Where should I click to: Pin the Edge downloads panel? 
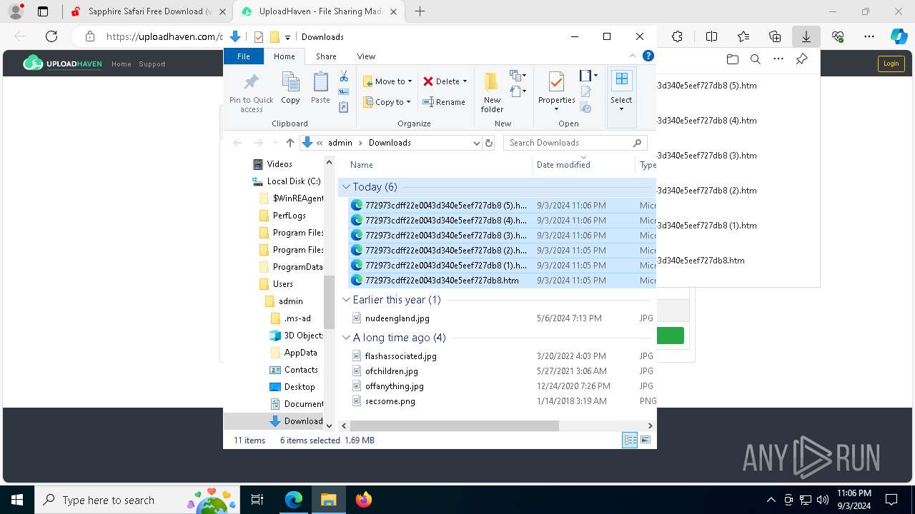coord(802,59)
